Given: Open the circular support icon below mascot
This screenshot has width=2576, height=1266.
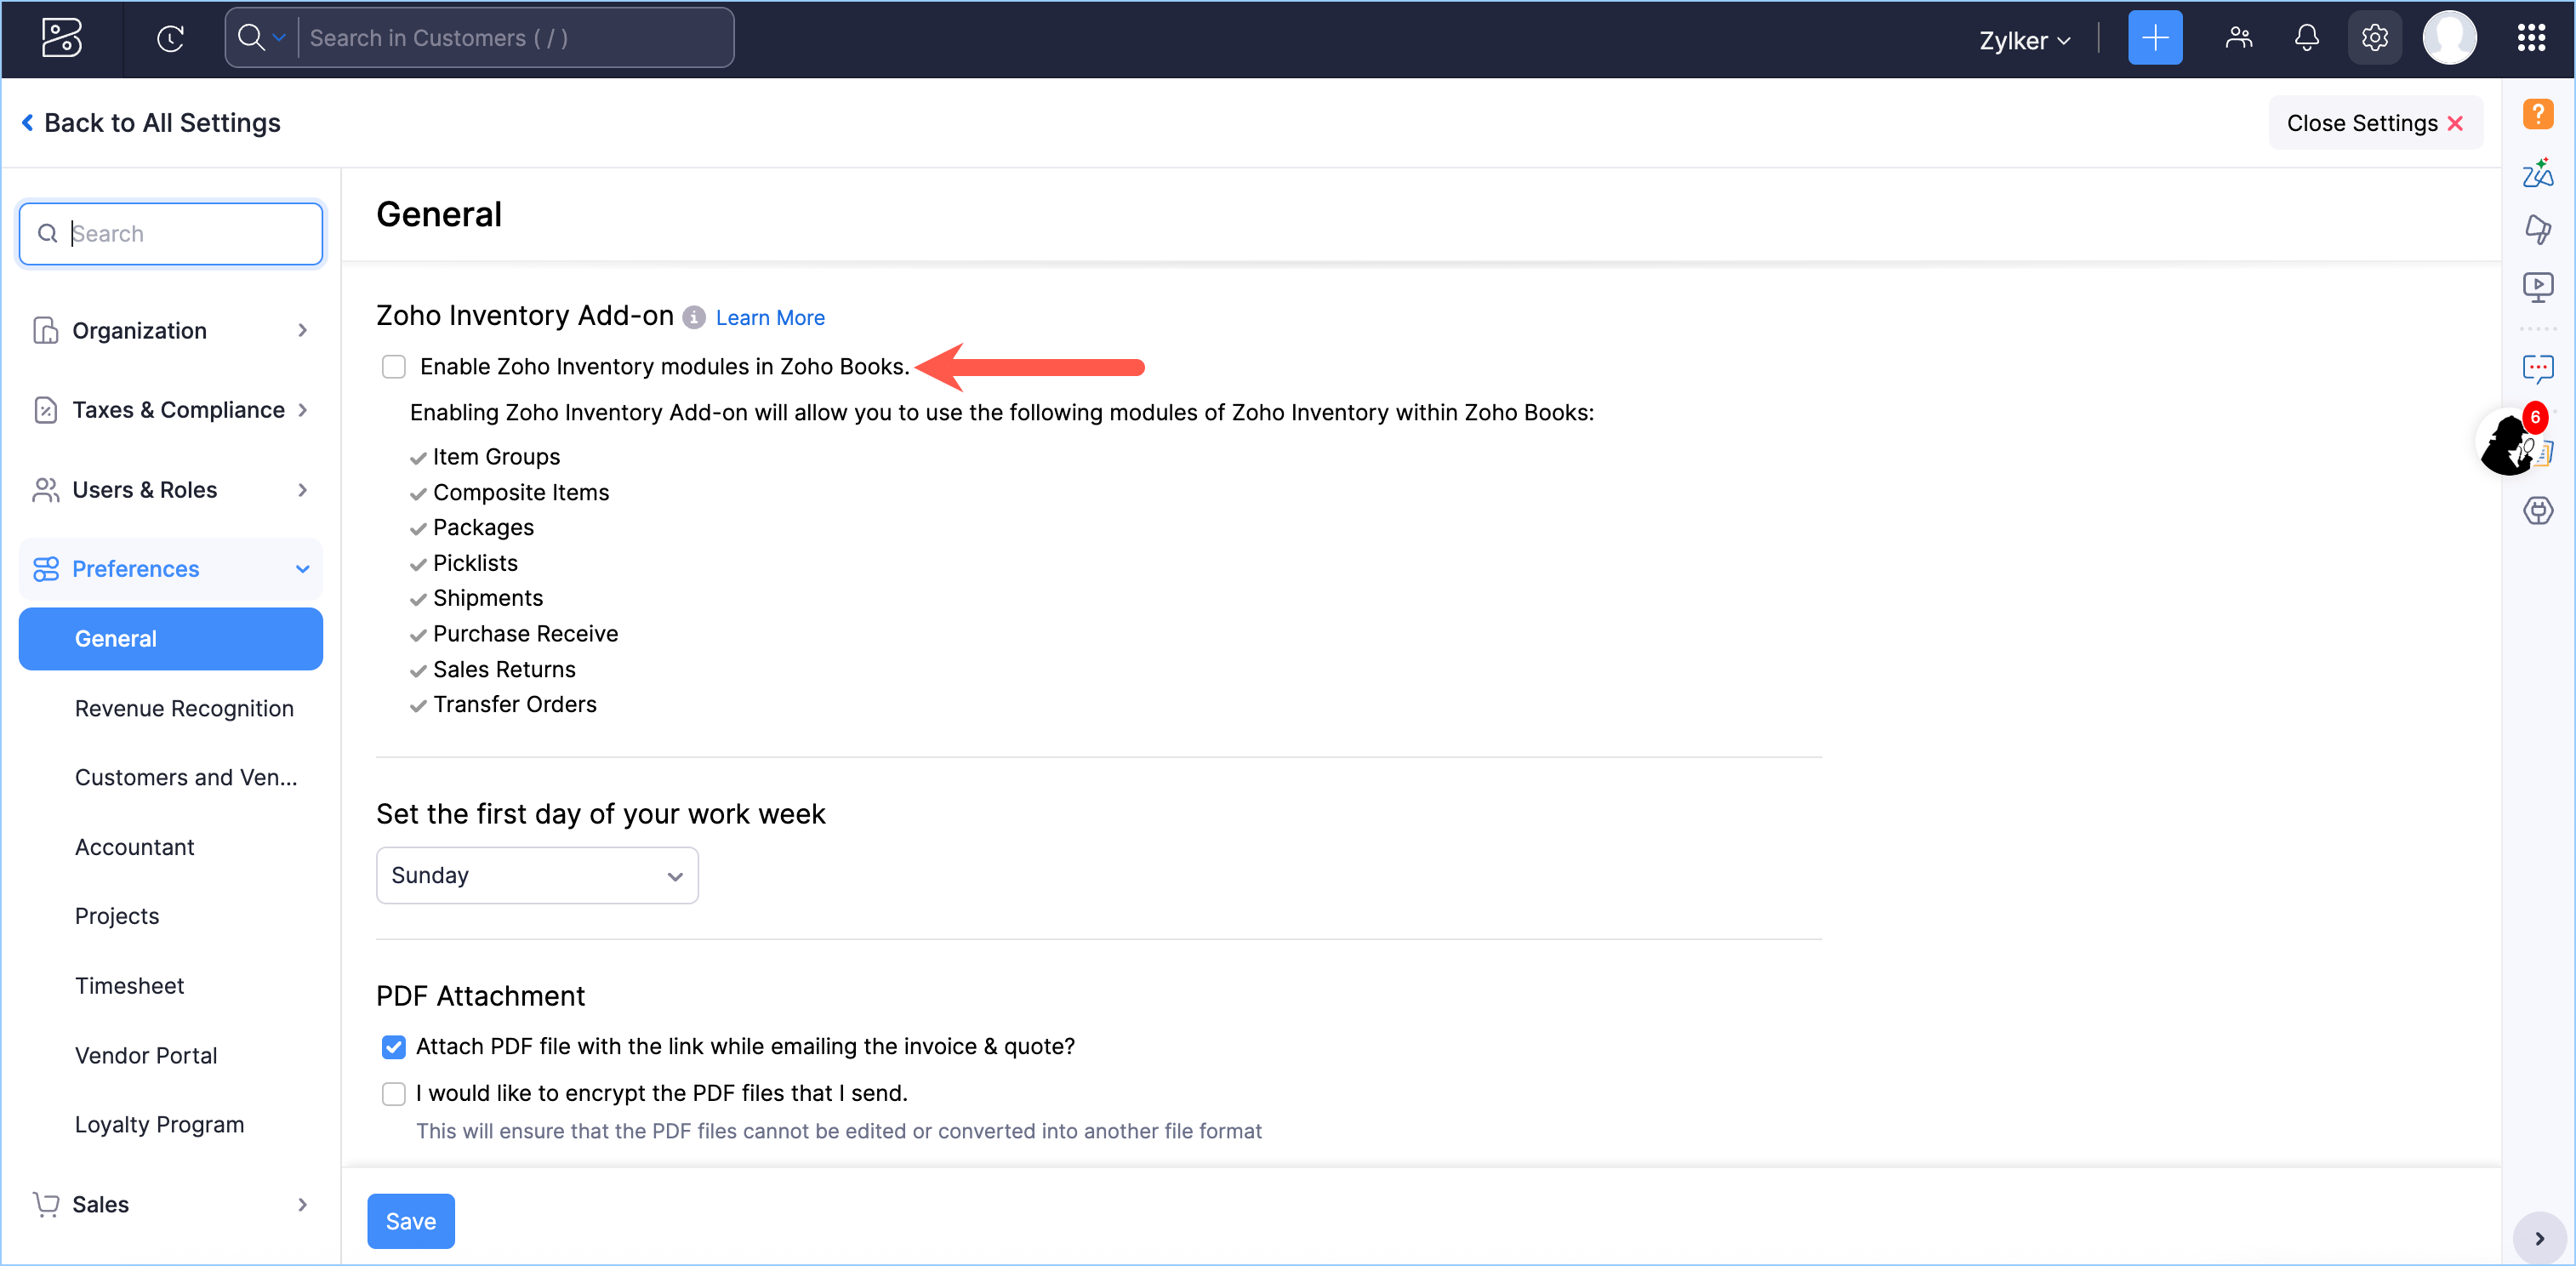Looking at the screenshot, I should tap(2538, 511).
